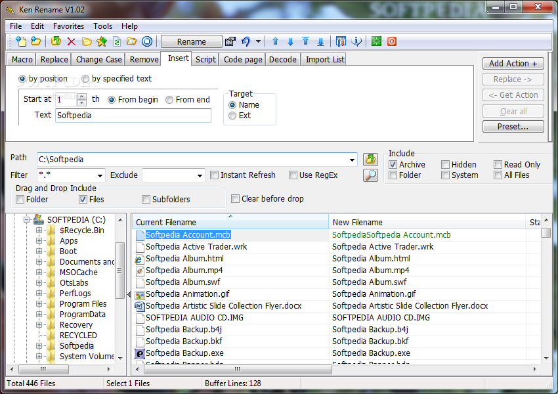The width and height of the screenshot is (558, 394).
Task: Click the info balloon toolbar icon
Action: point(356,41)
